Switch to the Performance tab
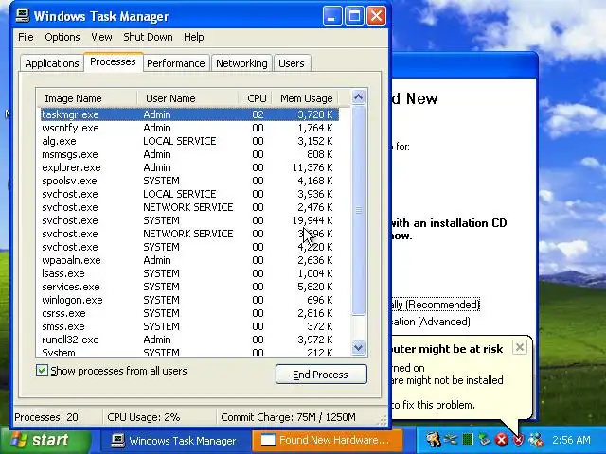Viewport: 606px width, 454px height. point(176,63)
